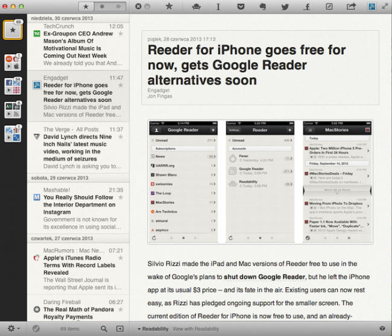Viewport: 392px width, 336px height.
Task: Click the article date piątek, 28 czerwca 2013
Action: coord(182,39)
